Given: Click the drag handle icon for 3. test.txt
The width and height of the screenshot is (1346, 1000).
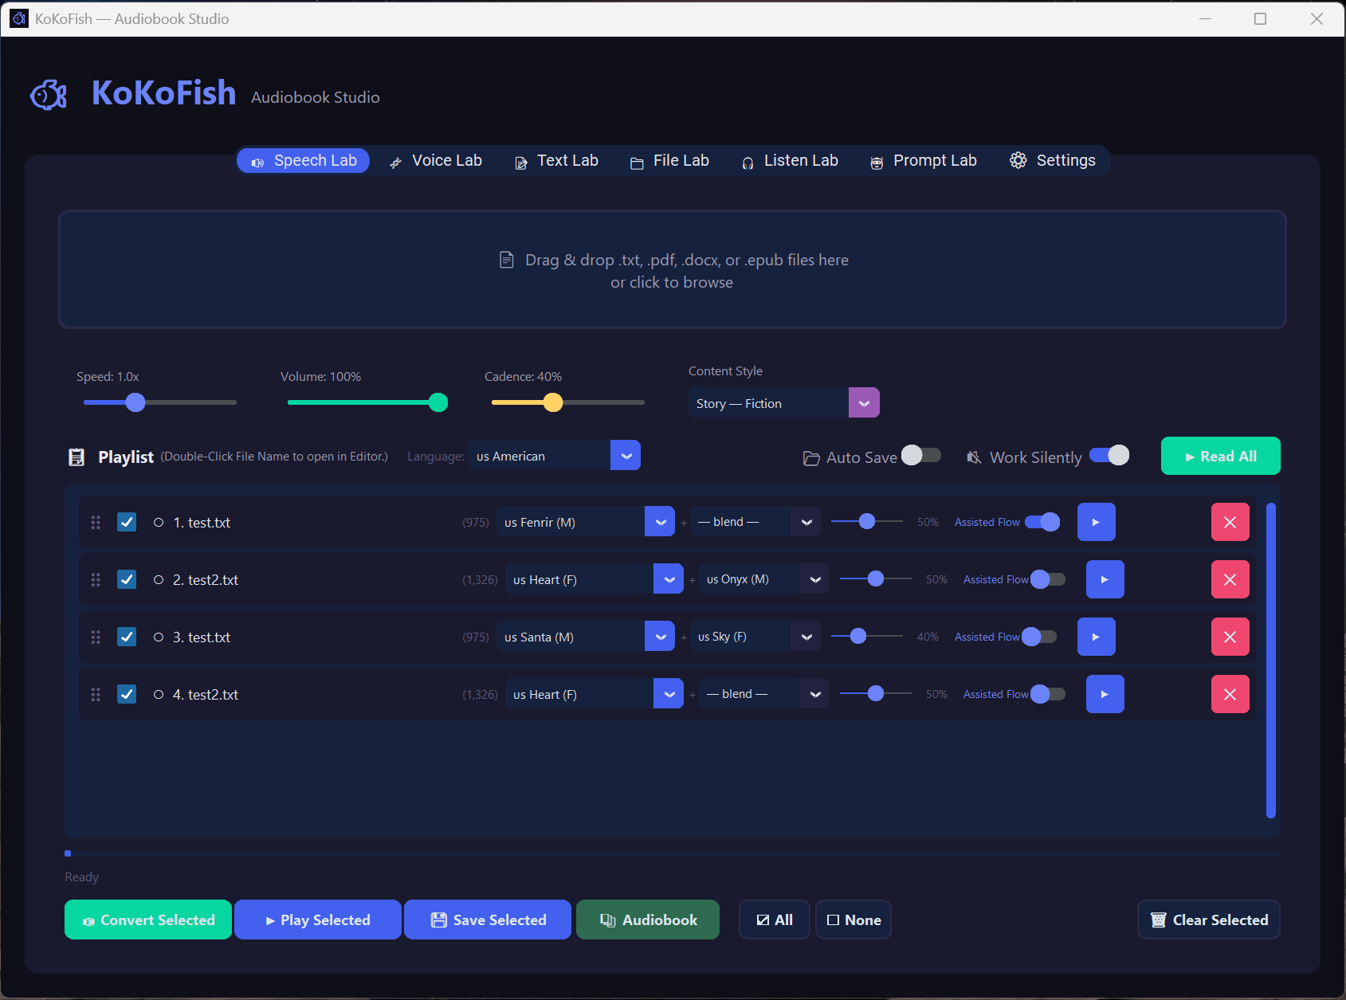Looking at the screenshot, I should [x=96, y=637].
